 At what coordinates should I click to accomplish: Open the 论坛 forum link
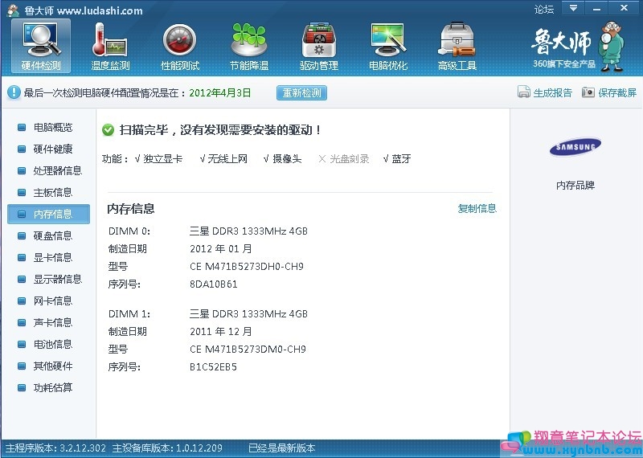(x=544, y=9)
